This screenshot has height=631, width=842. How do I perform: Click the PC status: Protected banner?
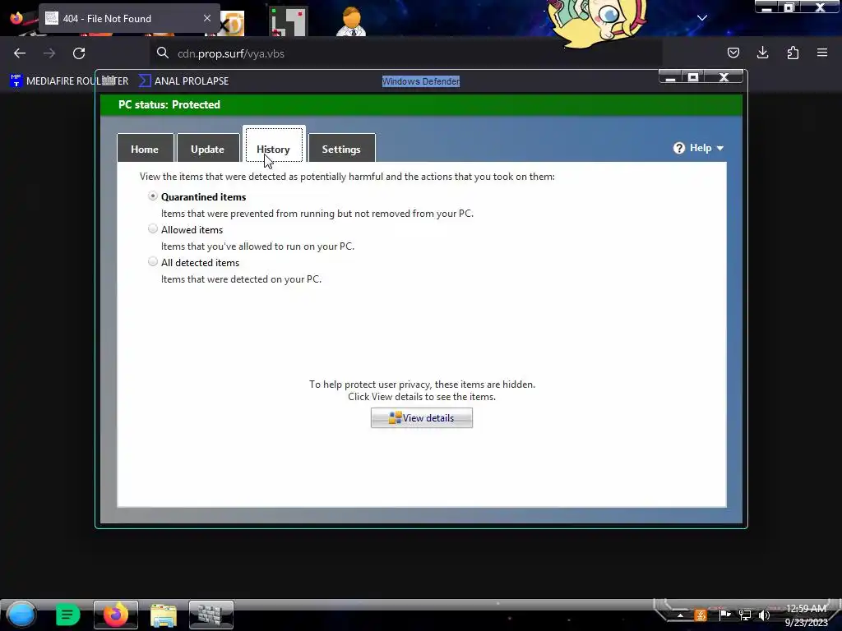(421, 104)
